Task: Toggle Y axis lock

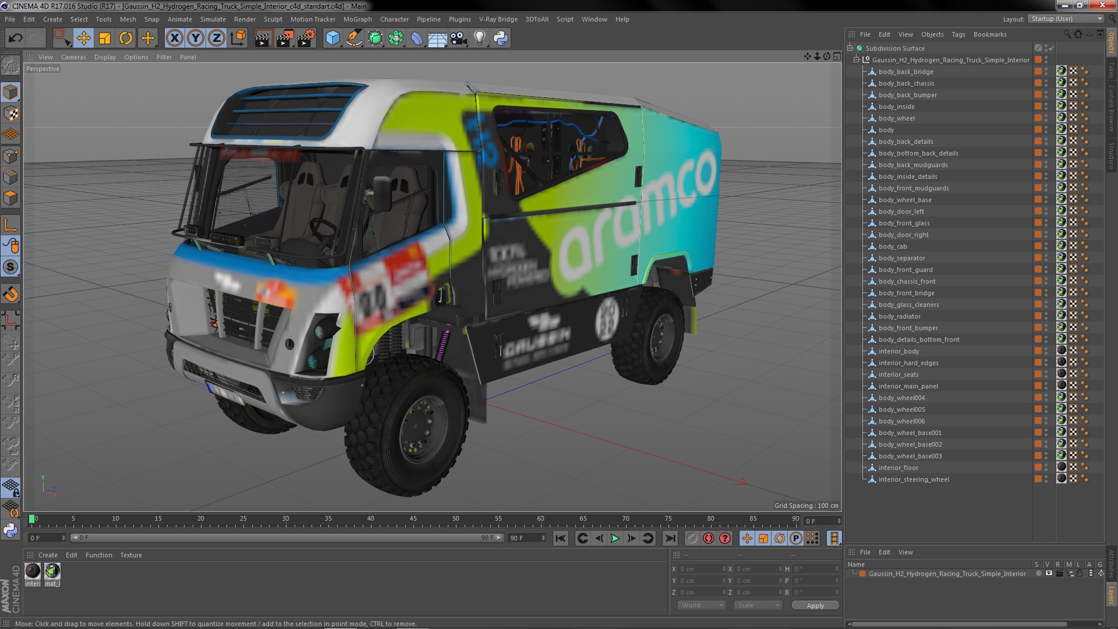Action: point(196,38)
